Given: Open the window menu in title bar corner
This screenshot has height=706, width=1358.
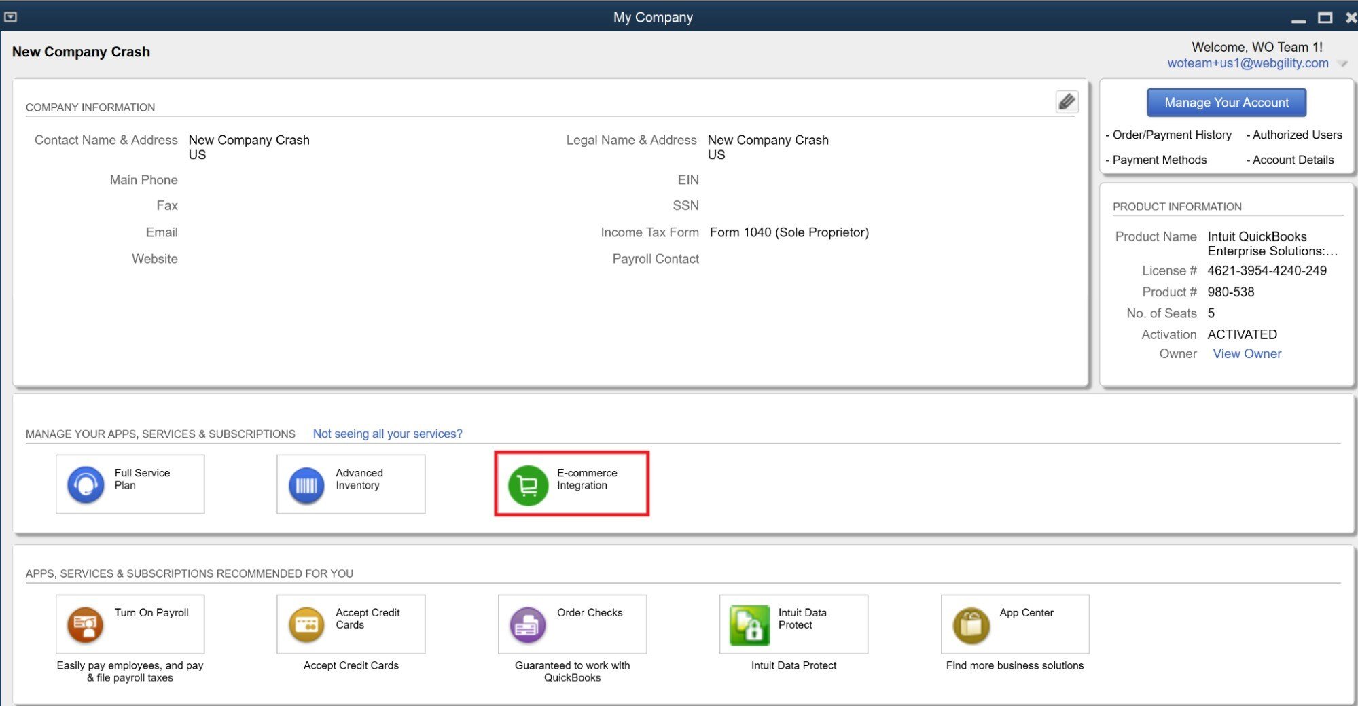Looking at the screenshot, I should pyautogui.click(x=10, y=17).
